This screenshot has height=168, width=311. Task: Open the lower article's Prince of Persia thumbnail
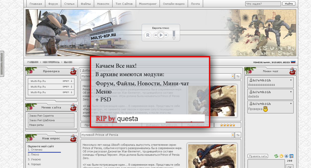coord(212,155)
